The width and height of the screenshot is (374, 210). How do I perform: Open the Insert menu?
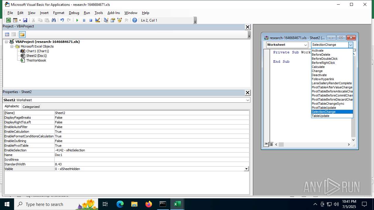[44, 13]
